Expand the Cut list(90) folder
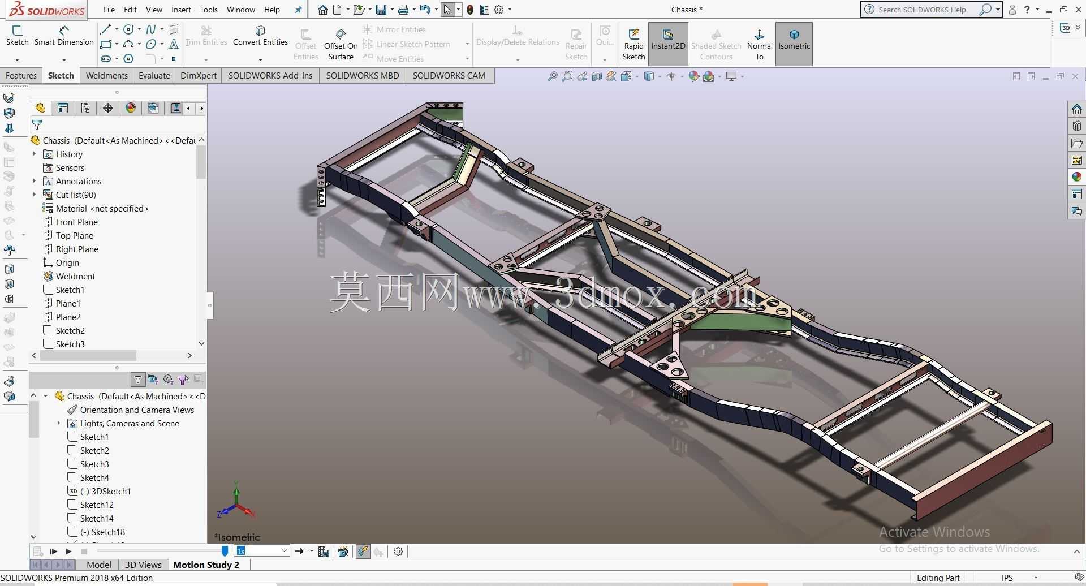Image resolution: width=1086 pixels, height=586 pixels. 35,195
